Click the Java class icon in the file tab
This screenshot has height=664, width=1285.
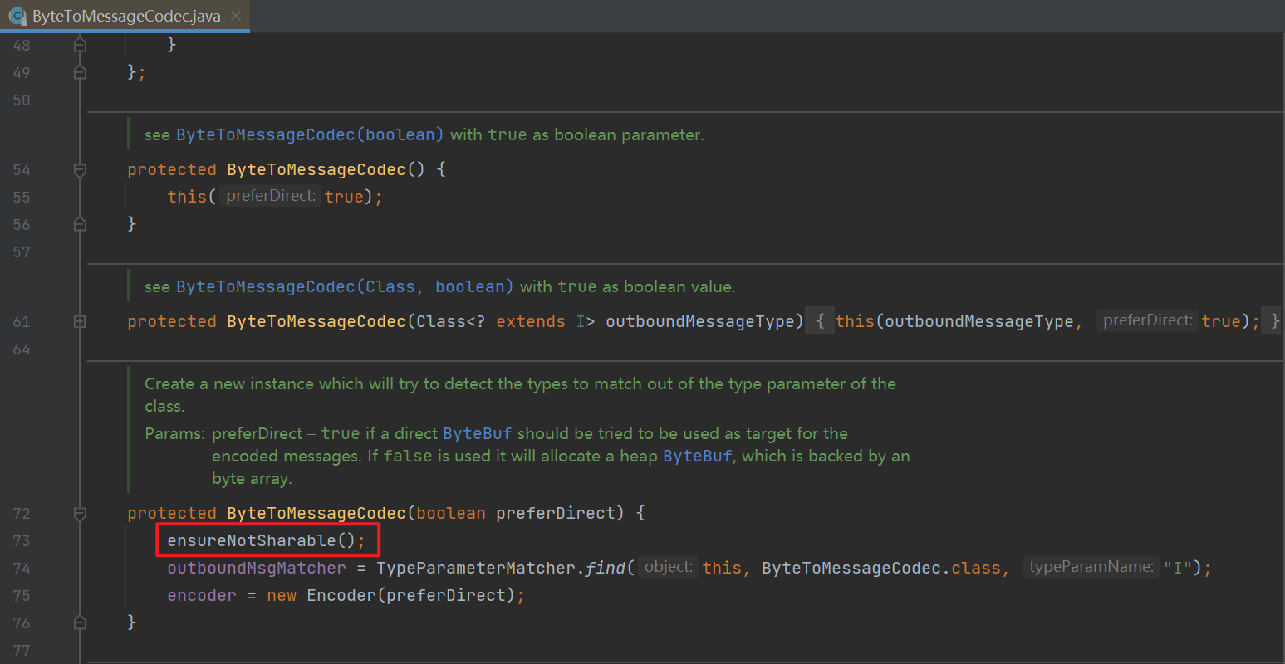click(x=17, y=16)
